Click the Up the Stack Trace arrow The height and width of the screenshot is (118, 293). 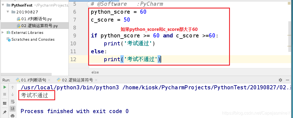point(13,87)
